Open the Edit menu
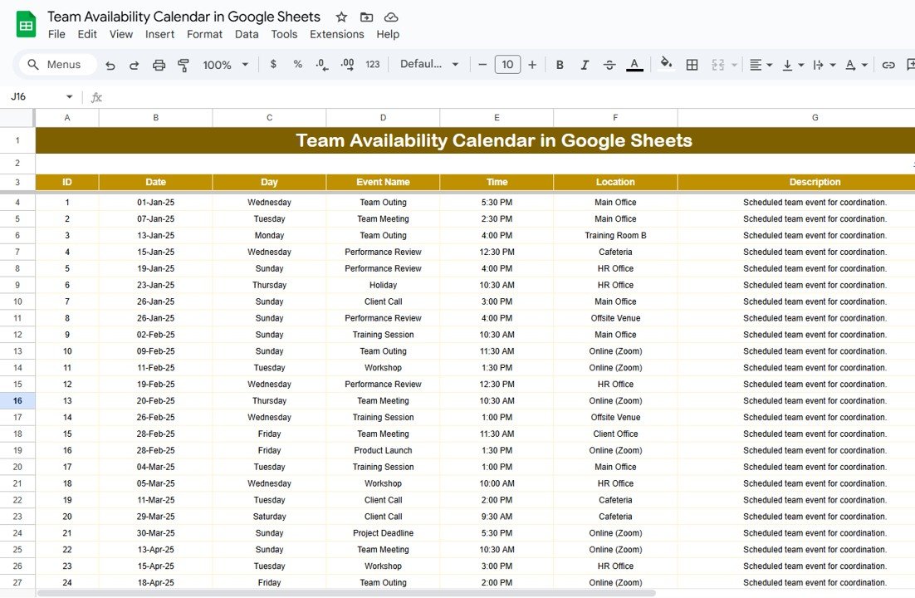The image size is (915, 598). (x=87, y=34)
